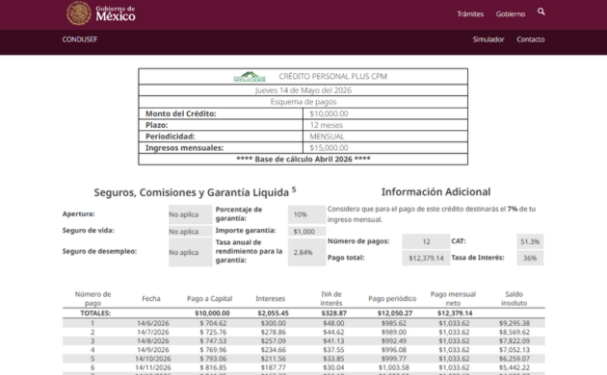This screenshot has width=607, height=375.
Task: Click payment 5 balance $6,259.07
Action: (x=515, y=359)
